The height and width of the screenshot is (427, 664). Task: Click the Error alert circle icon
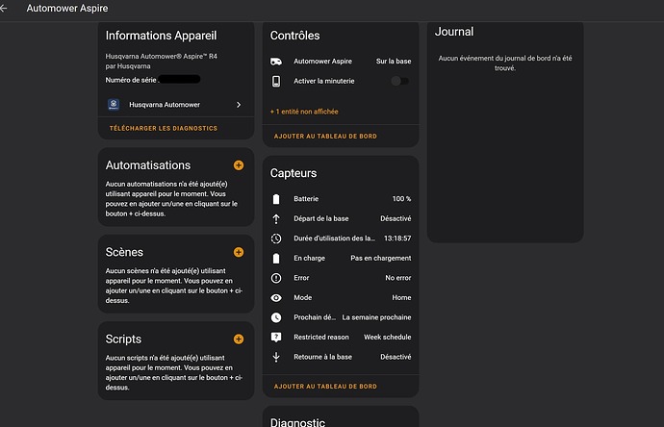click(x=276, y=278)
